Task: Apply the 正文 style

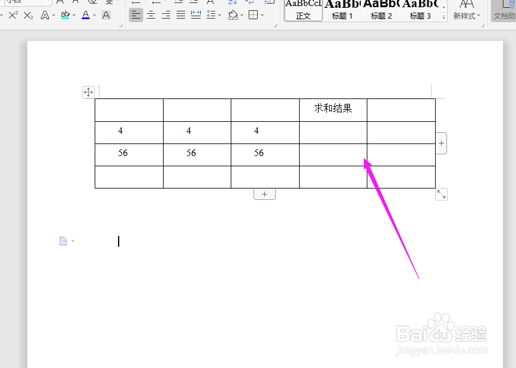Action: (303, 16)
